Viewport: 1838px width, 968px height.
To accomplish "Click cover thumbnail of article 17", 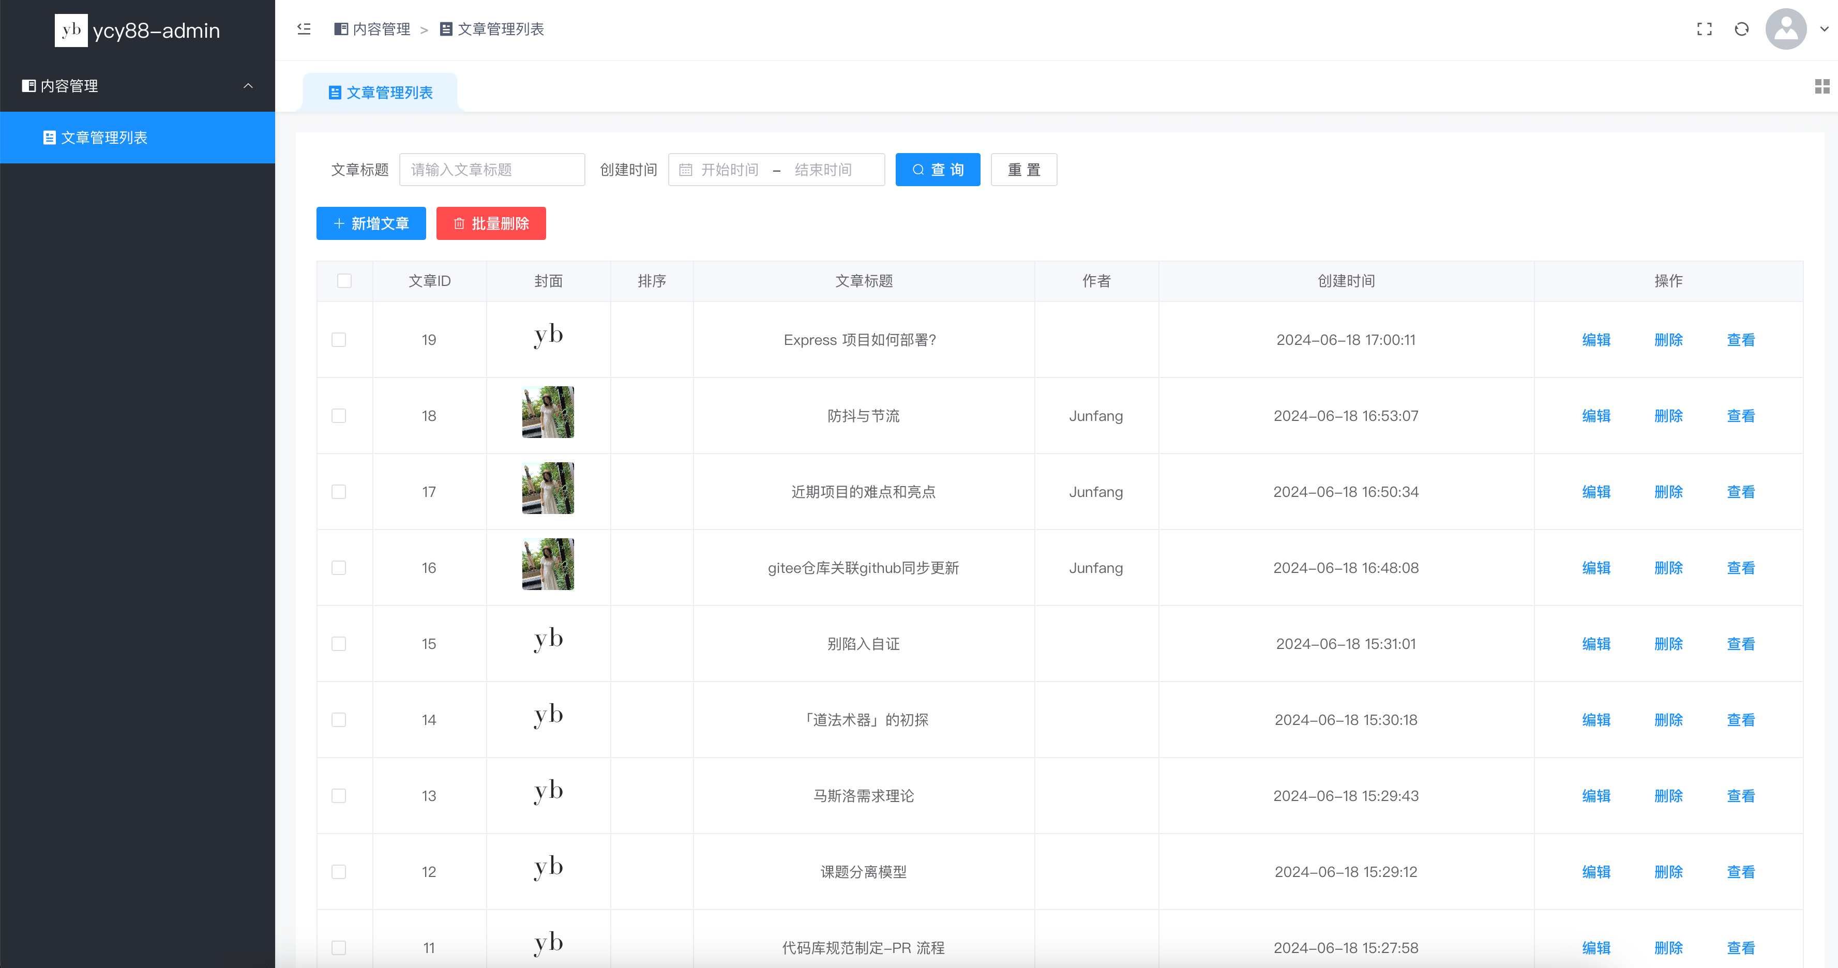I will 548,489.
